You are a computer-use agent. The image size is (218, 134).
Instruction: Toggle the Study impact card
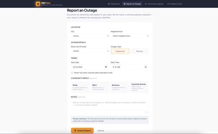coord(80,87)
